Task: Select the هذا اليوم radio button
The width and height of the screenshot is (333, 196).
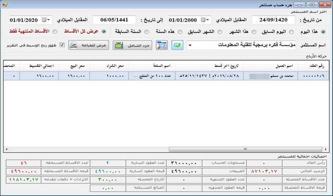Action: (323, 32)
